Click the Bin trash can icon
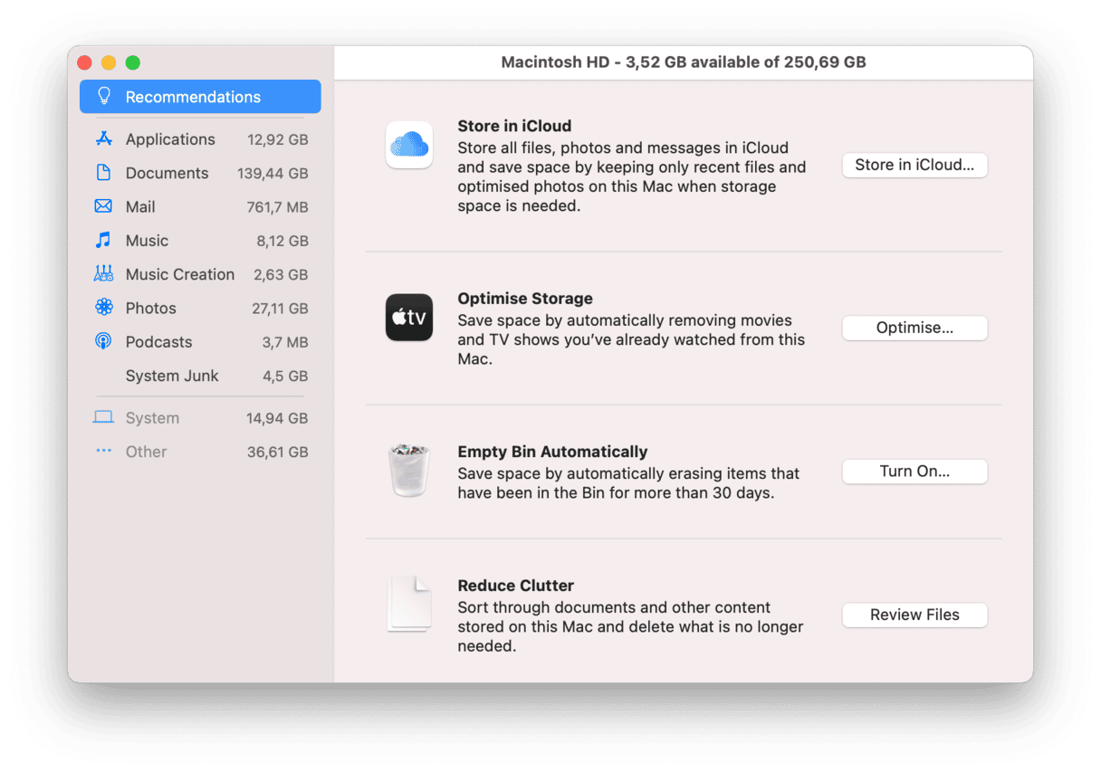The height and width of the screenshot is (772, 1101). [x=409, y=470]
